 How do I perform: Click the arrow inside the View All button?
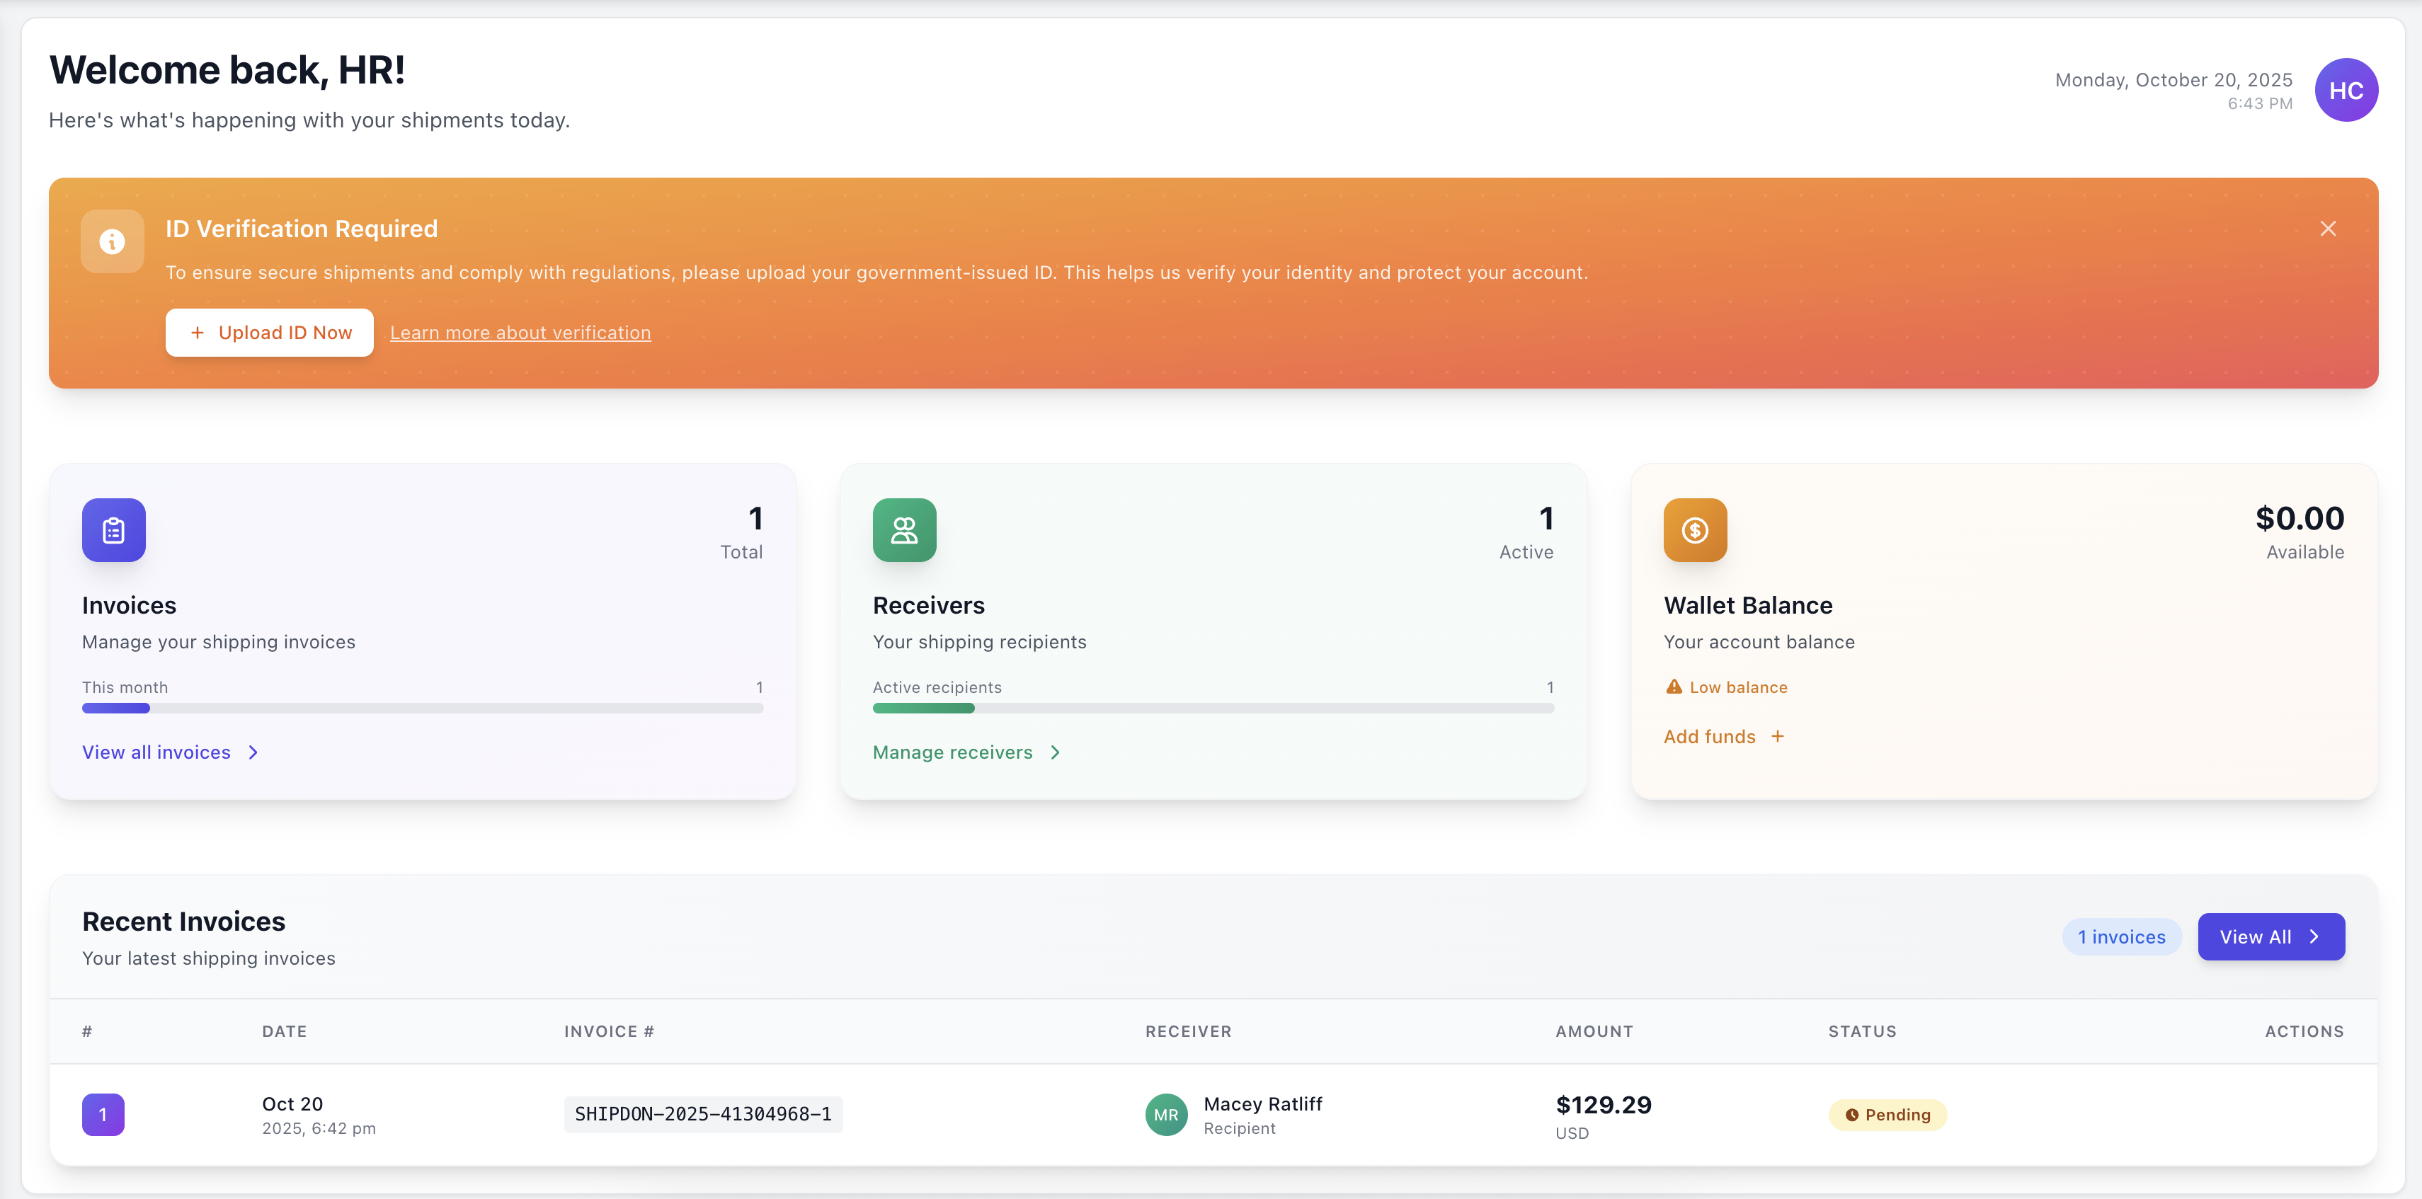[x=2315, y=936]
